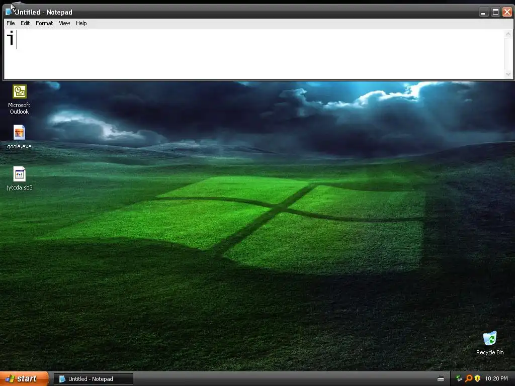
Task: Open the Format menu in Notepad
Action: pos(44,23)
